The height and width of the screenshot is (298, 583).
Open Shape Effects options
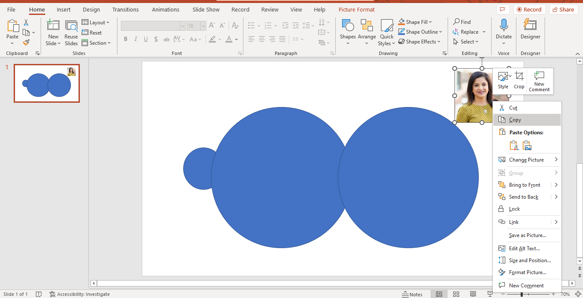[x=419, y=41]
